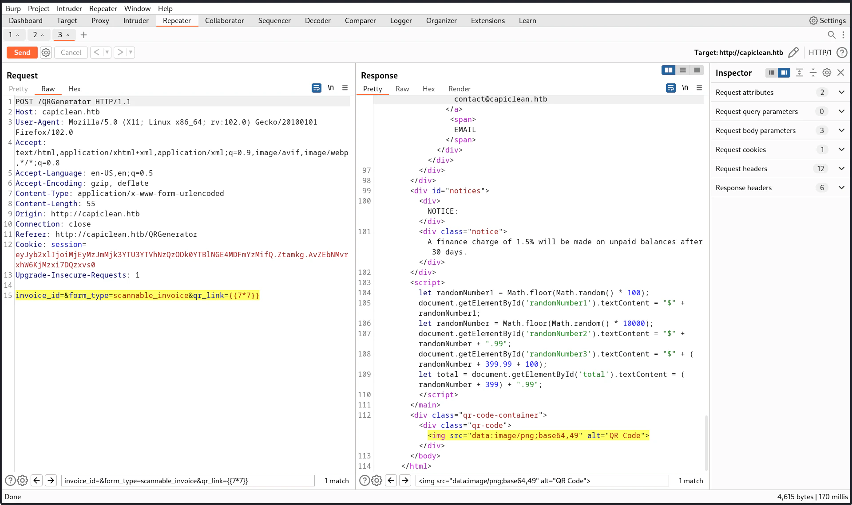
Task: Open Response viewer hamburger menu
Action: pyautogui.click(x=699, y=88)
